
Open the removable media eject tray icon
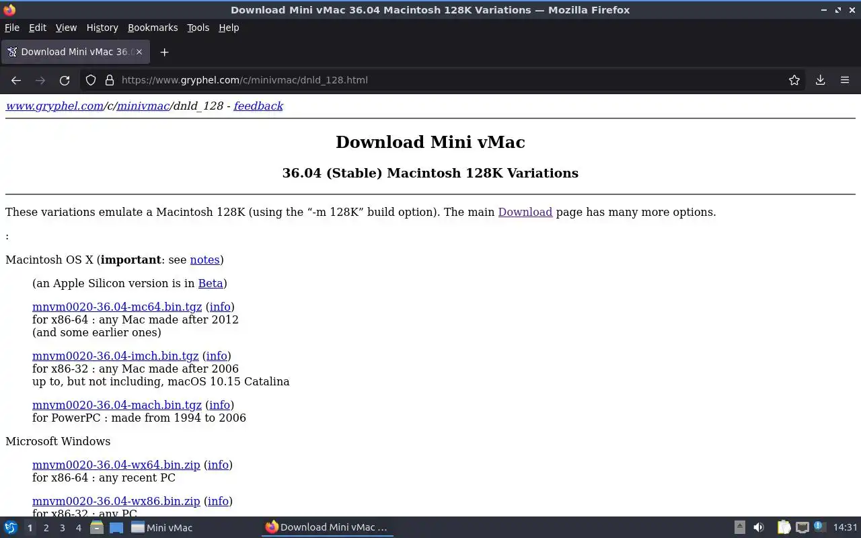739,527
